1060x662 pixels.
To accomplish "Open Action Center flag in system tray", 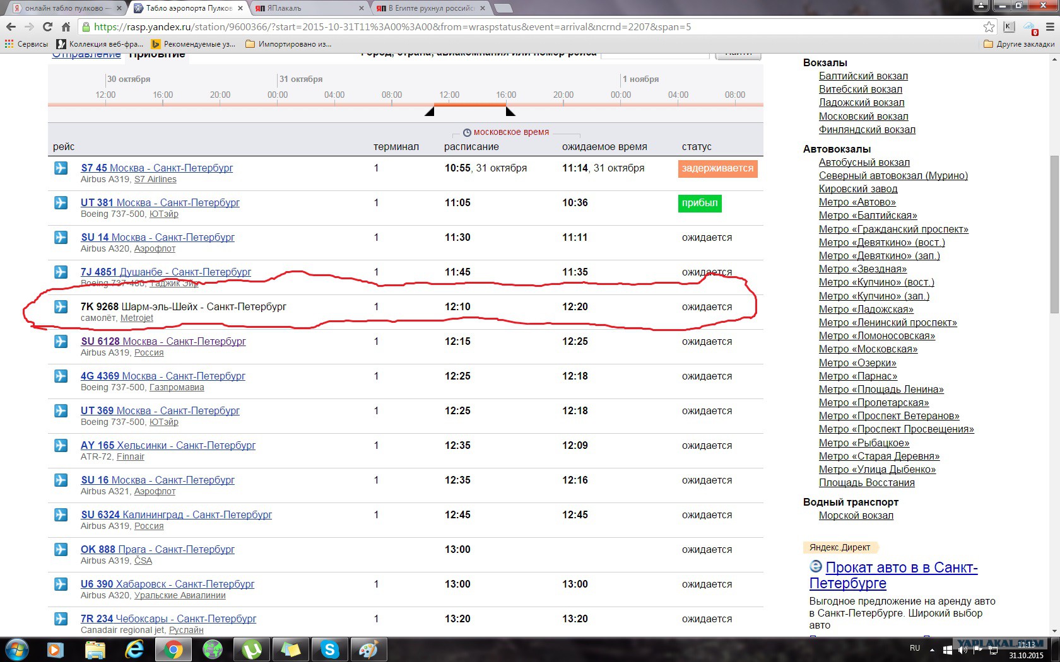I will click(x=977, y=649).
